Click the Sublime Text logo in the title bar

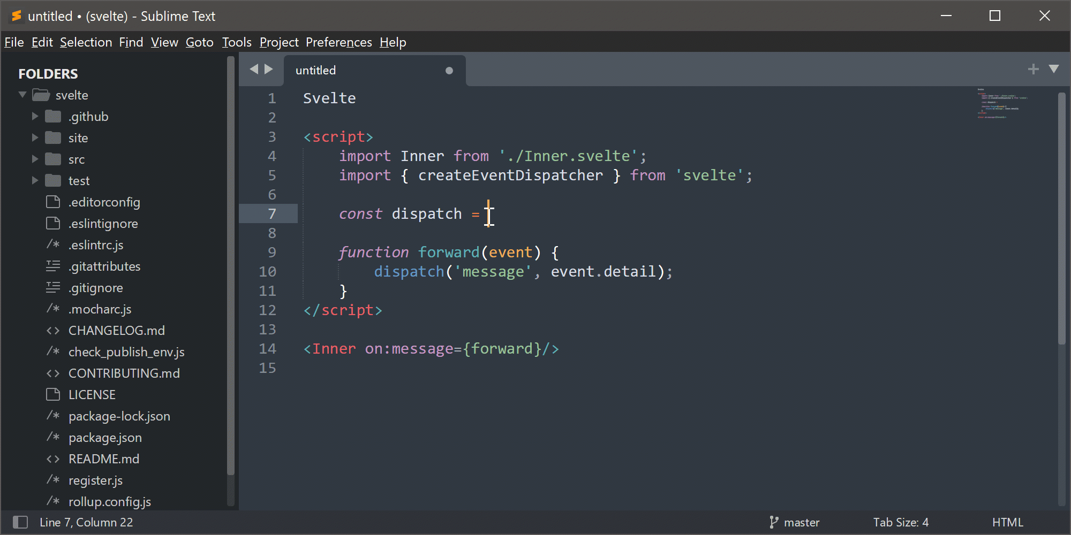(x=16, y=16)
